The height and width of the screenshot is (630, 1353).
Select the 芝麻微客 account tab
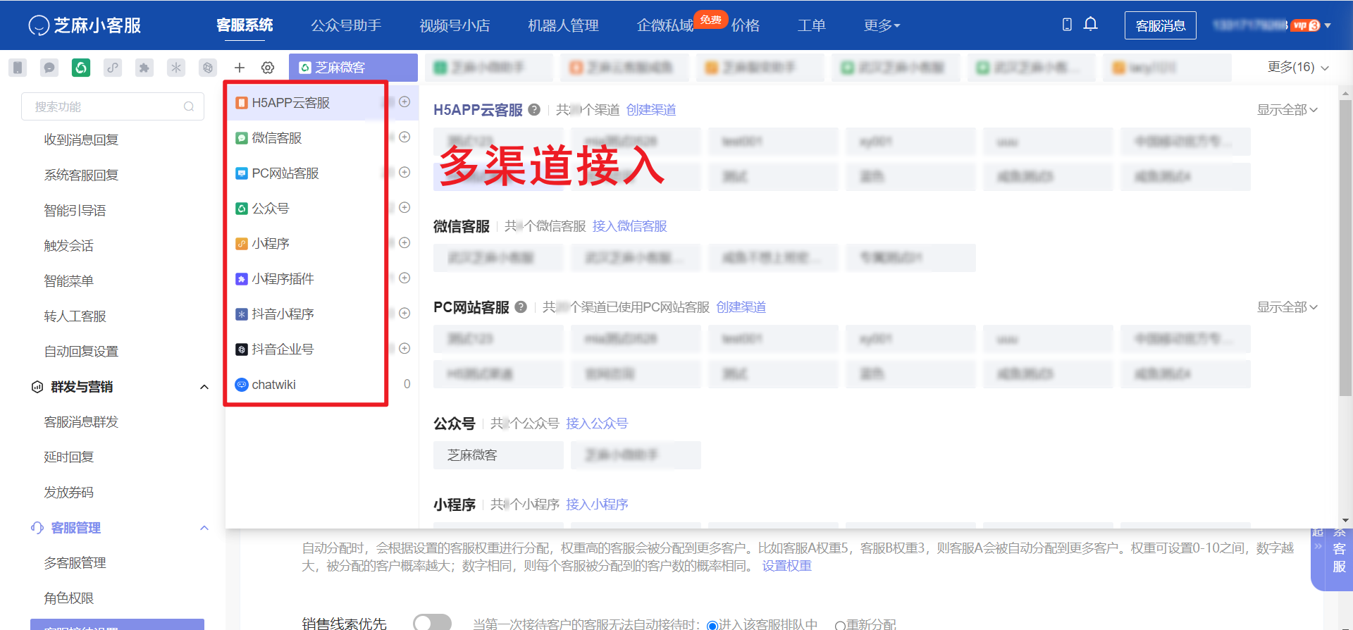(x=353, y=68)
